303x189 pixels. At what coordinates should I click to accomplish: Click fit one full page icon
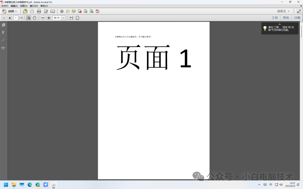click(77, 18)
